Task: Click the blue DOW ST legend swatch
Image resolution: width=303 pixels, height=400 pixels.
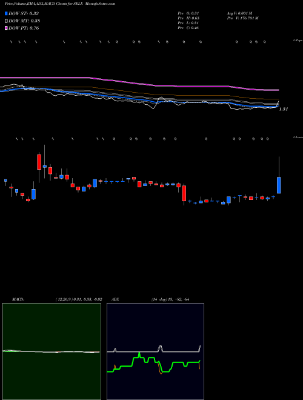Action: (x=6, y=13)
